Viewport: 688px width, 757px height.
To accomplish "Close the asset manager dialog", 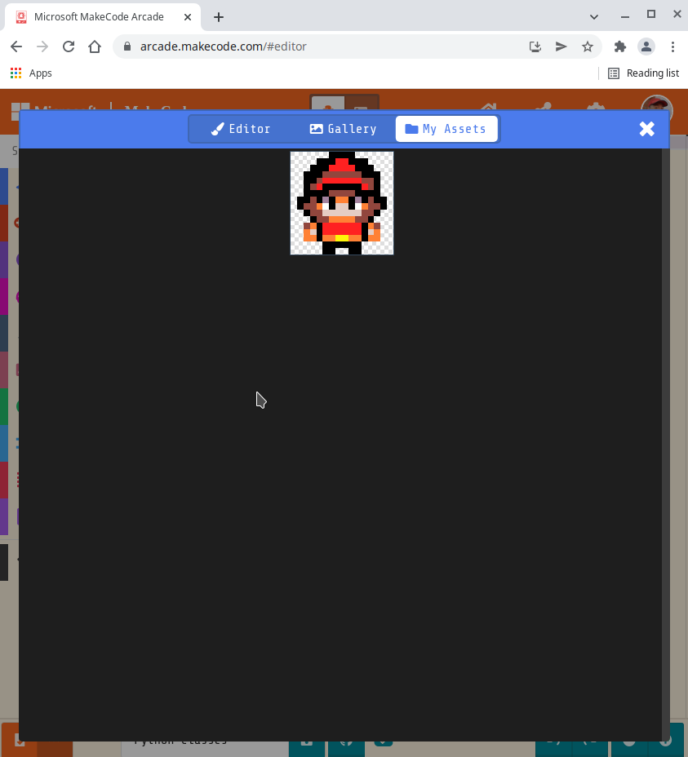I will point(646,128).
